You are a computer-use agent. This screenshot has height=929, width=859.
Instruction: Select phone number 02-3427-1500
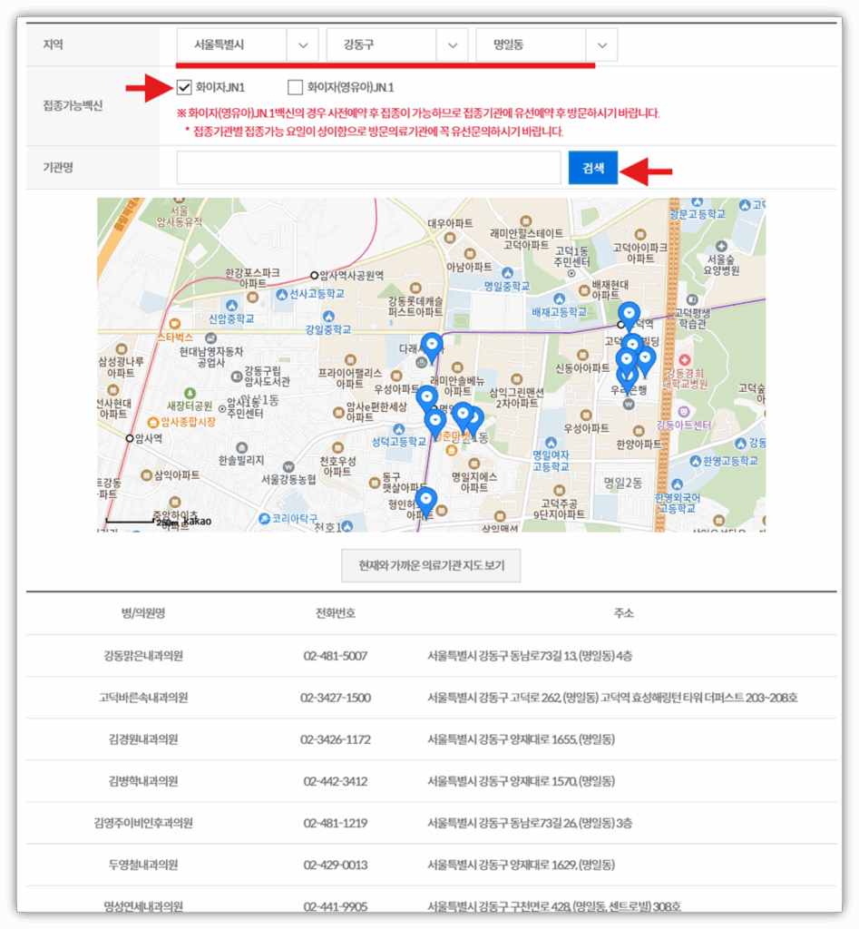click(336, 698)
